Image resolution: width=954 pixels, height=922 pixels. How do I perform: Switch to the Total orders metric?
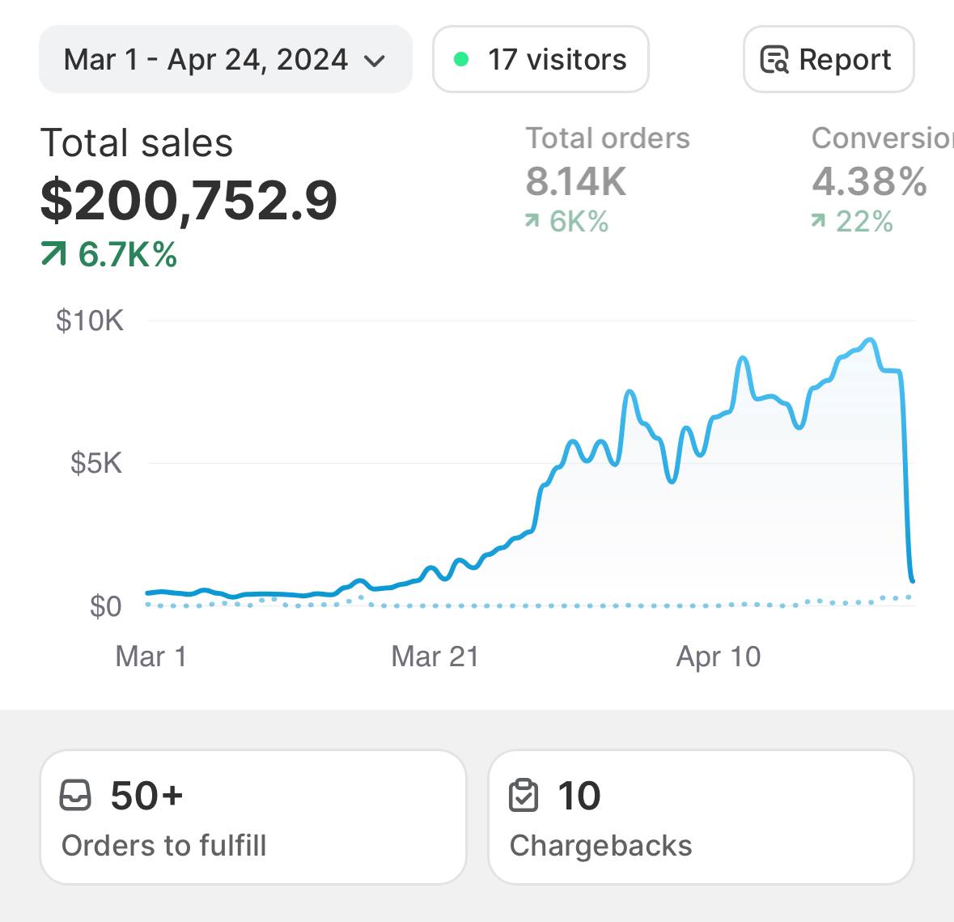click(x=608, y=138)
